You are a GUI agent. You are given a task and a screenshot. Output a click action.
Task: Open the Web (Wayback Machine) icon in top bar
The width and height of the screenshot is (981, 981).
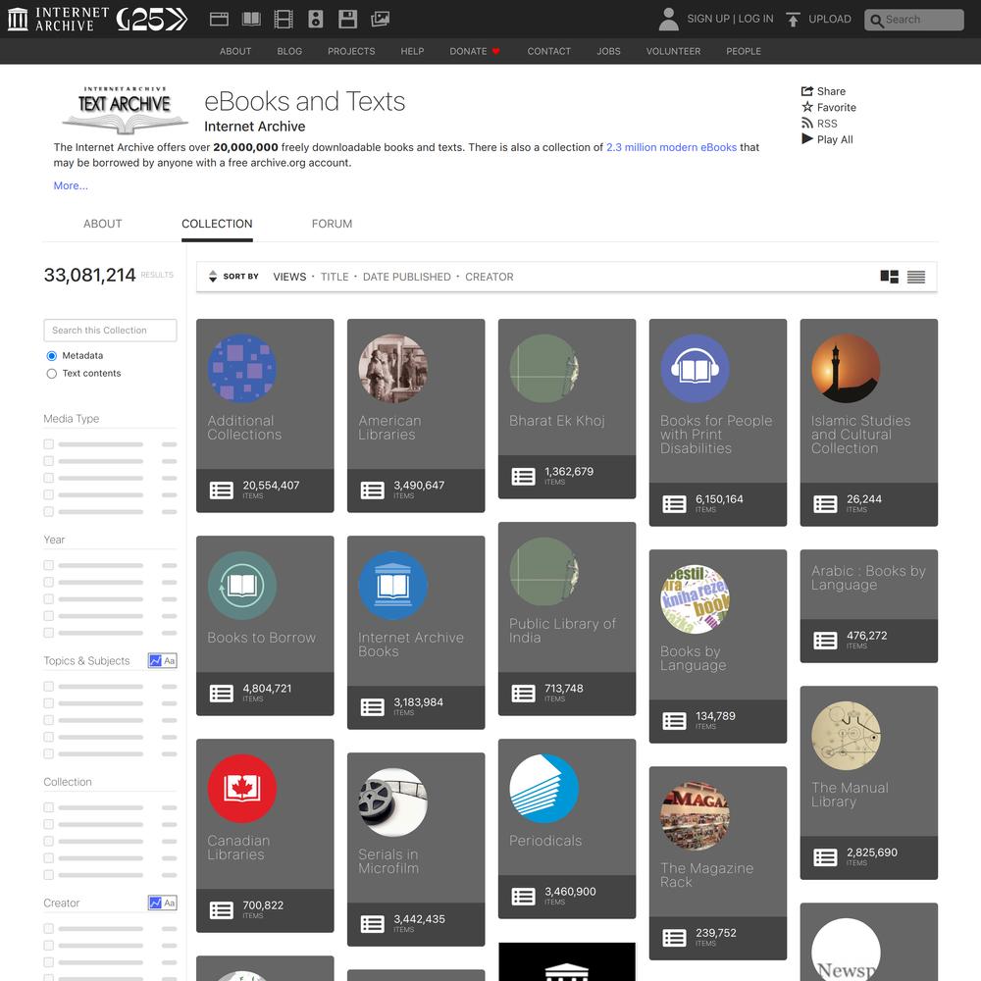coord(219,19)
